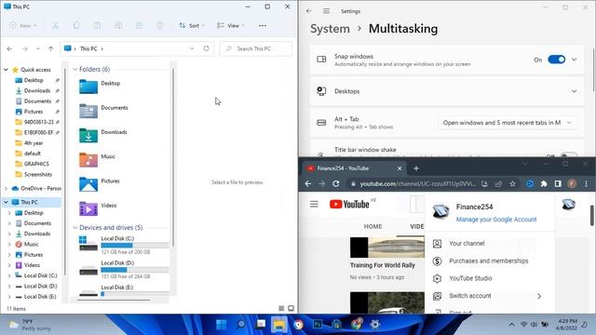Toggle Snap windows switch off
Screen dimensions: 596x335
(x=557, y=60)
